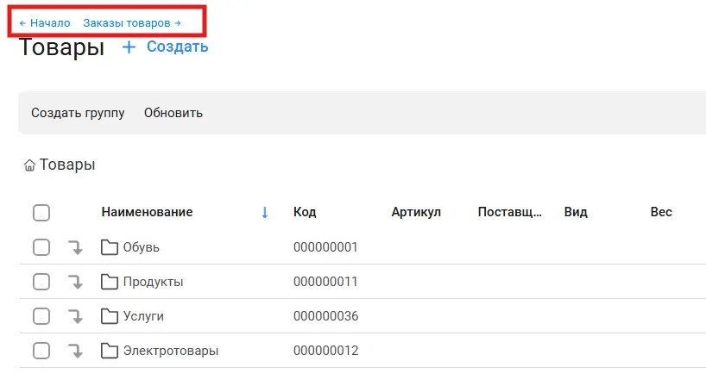This screenshot has width=706, height=386.
Task: Click the Услуги folder icon
Action: coord(110,316)
